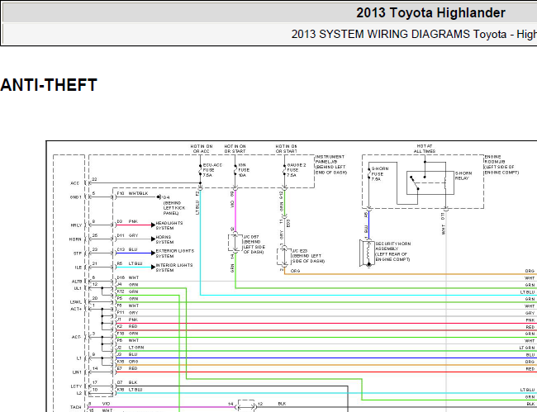Click the 'F10 WHT/BLK' wire label
This screenshot has height=412, width=537.
point(132,194)
